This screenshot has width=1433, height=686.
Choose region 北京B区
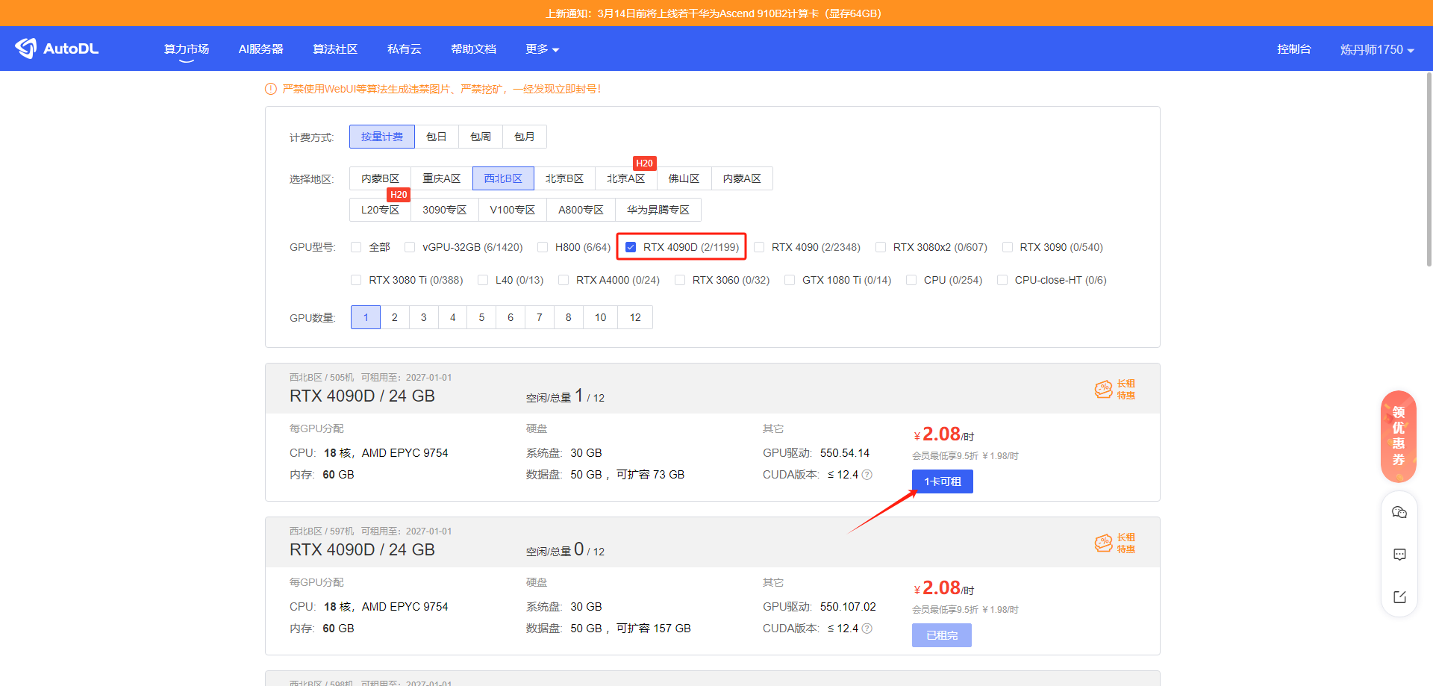pos(564,178)
